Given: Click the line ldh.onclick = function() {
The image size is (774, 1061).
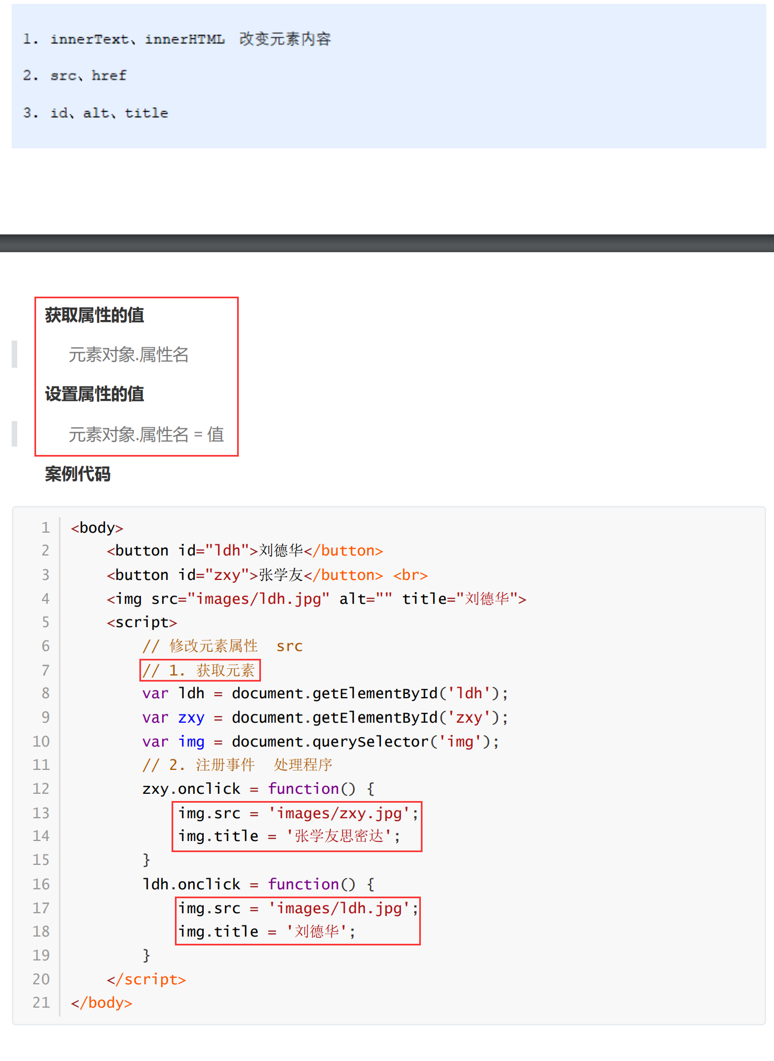Looking at the screenshot, I should point(259,884).
